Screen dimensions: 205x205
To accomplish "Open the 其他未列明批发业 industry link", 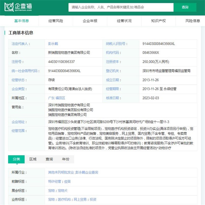I will (x=61, y=172).
